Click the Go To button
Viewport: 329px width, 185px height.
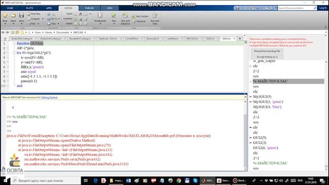[x=52, y=19]
